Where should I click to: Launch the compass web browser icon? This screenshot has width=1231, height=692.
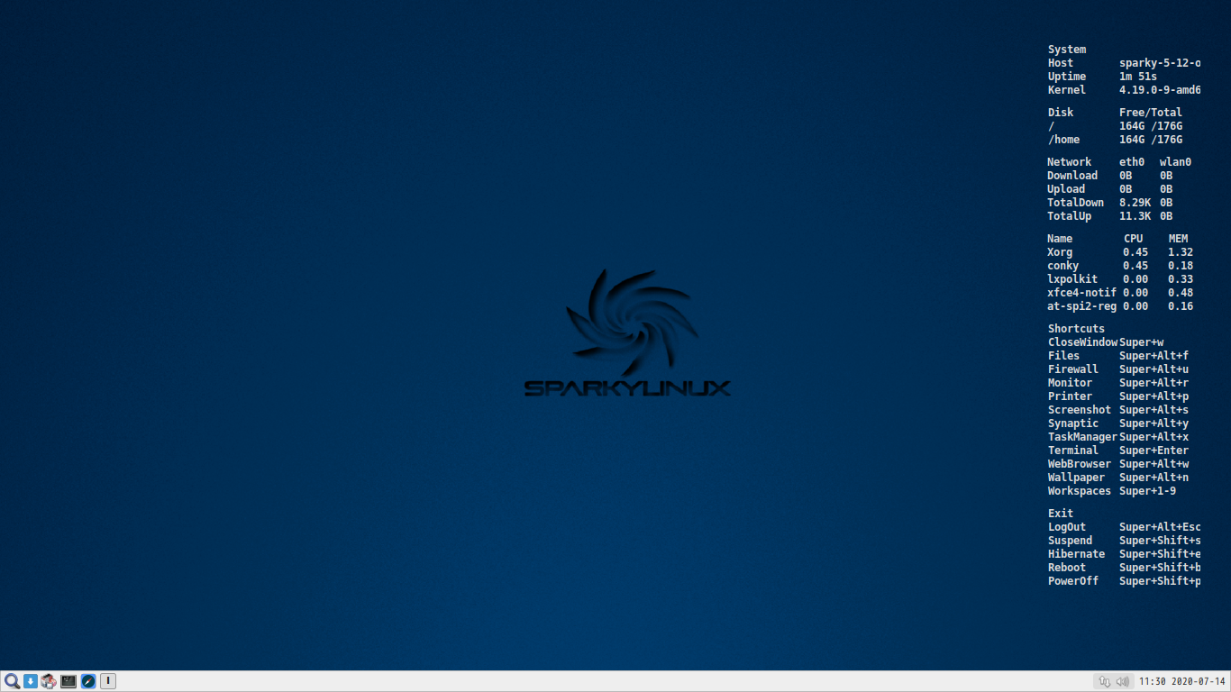coord(88,681)
